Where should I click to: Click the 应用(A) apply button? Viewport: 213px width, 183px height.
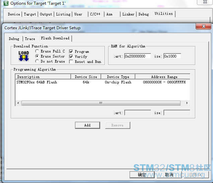coord(196,175)
